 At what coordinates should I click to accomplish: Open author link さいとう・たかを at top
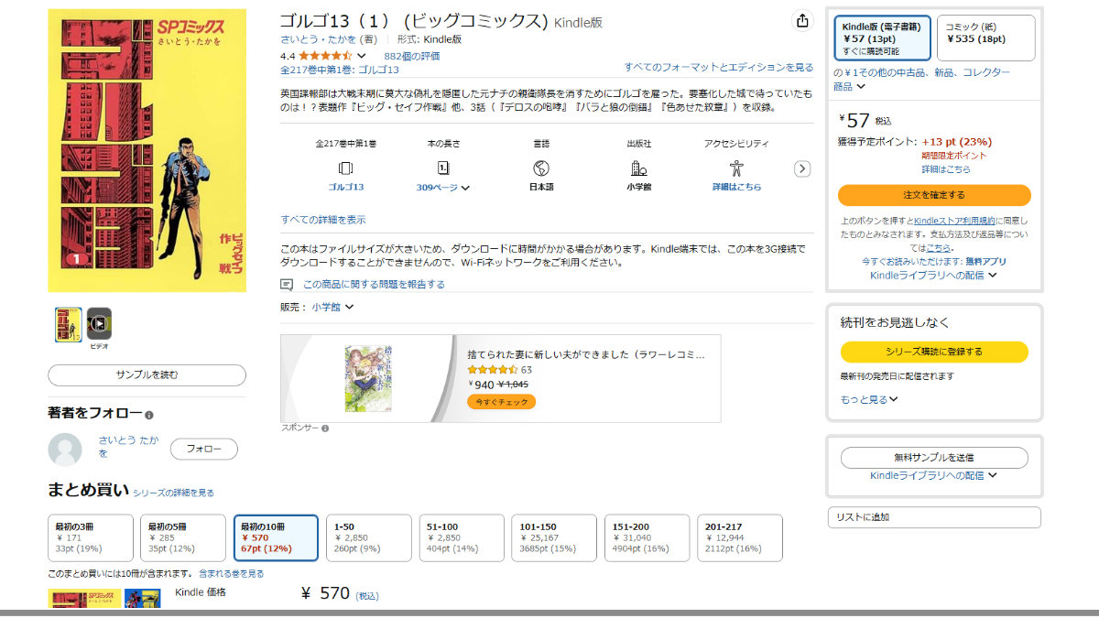pyautogui.click(x=320, y=39)
